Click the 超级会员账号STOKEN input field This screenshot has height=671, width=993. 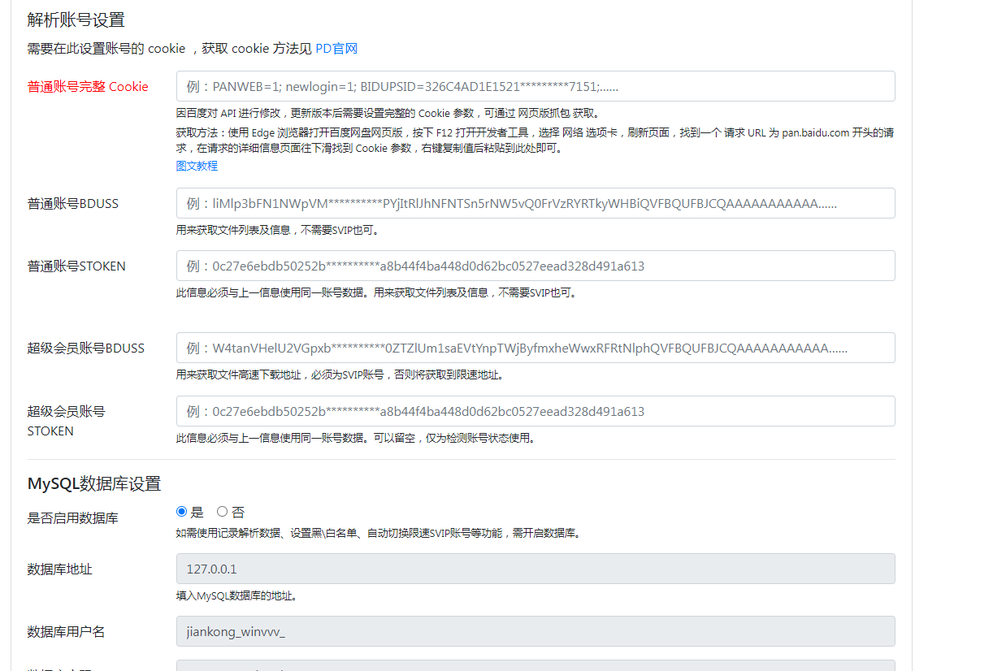click(536, 411)
